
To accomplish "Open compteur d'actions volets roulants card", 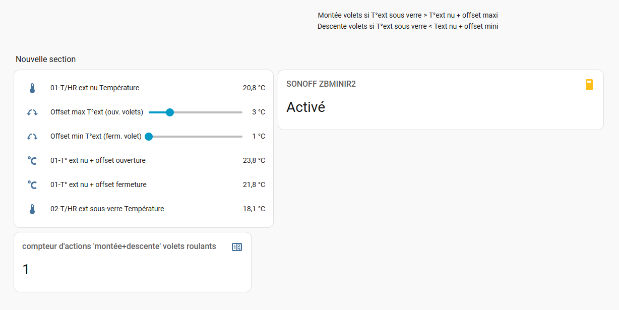I will (119, 246).
